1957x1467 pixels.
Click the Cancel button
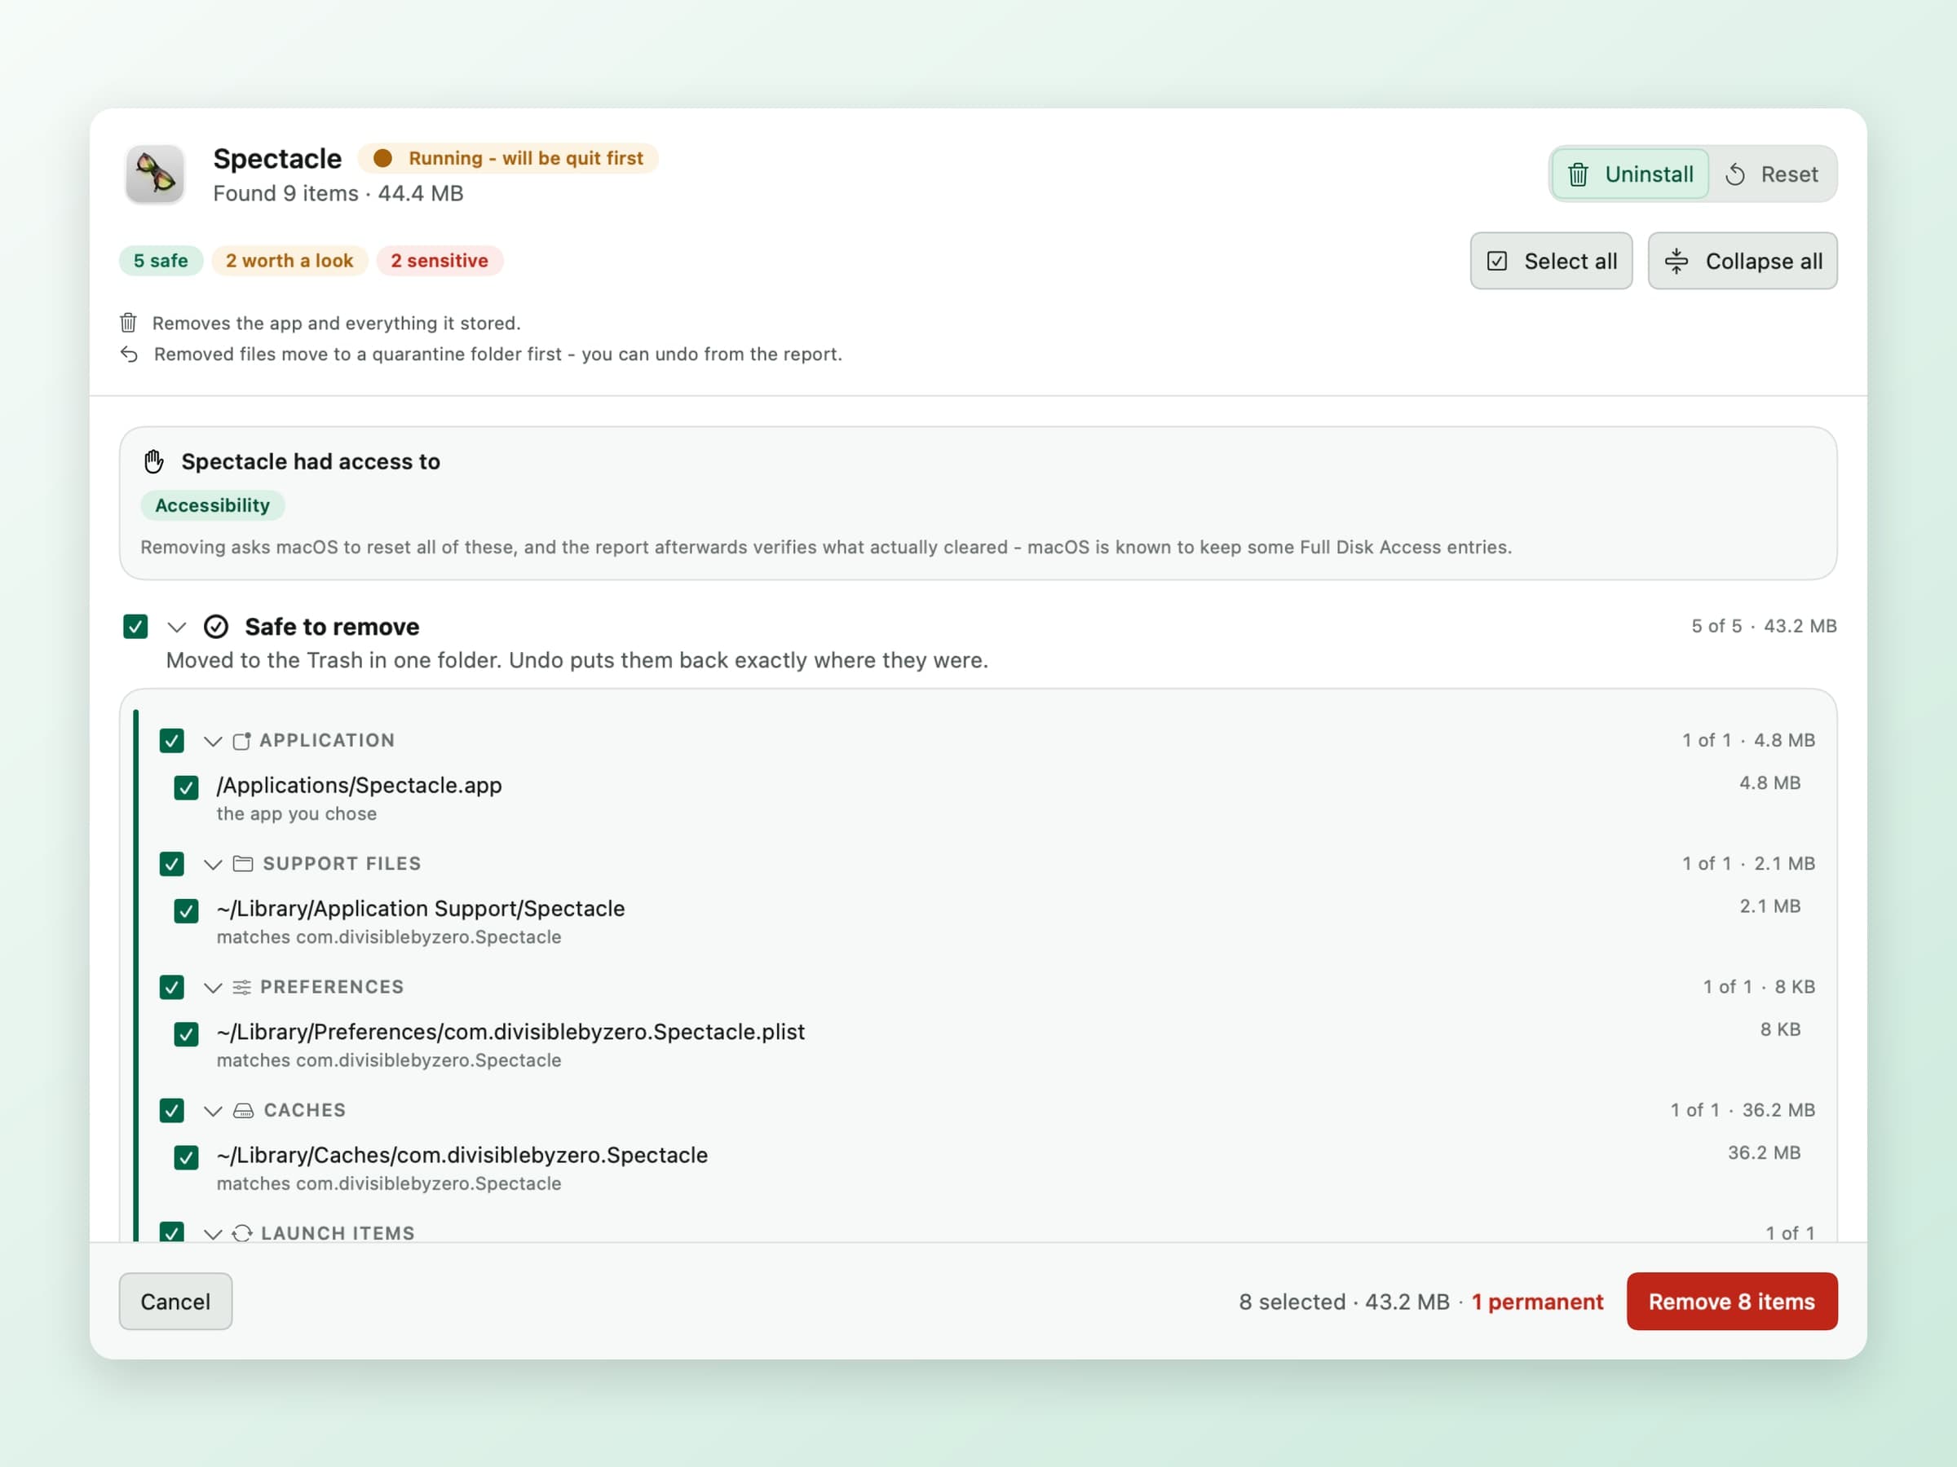175,1302
